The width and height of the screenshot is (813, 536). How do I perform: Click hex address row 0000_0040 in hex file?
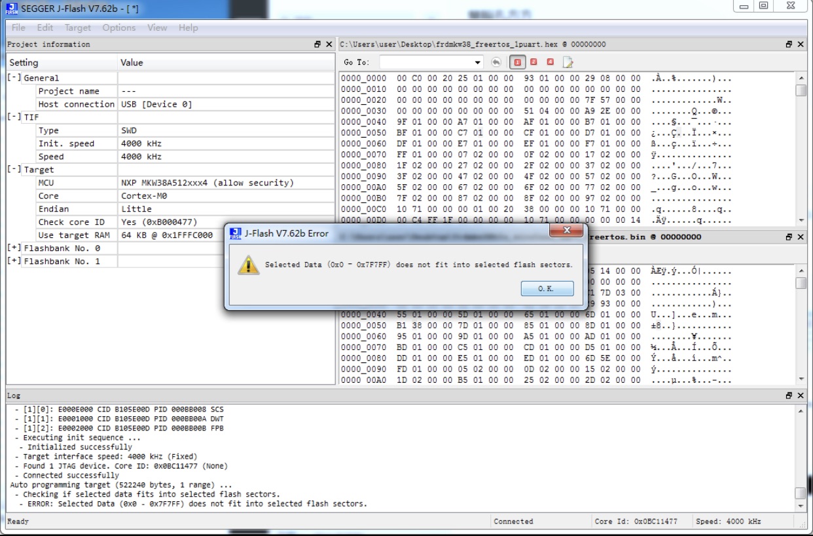click(x=363, y=122)
